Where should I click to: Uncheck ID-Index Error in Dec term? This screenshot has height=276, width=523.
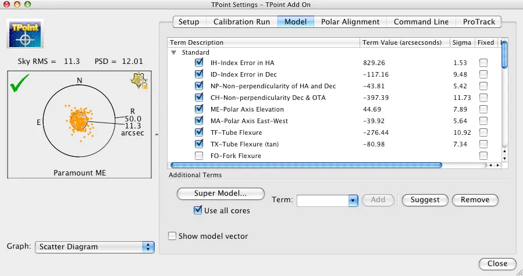(199, 74)
